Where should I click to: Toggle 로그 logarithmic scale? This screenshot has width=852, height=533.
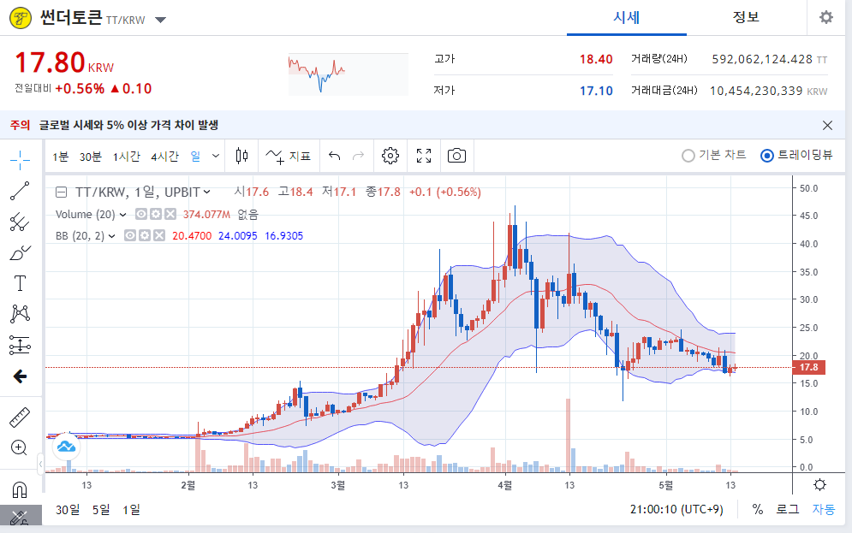(x=787, y=510)
